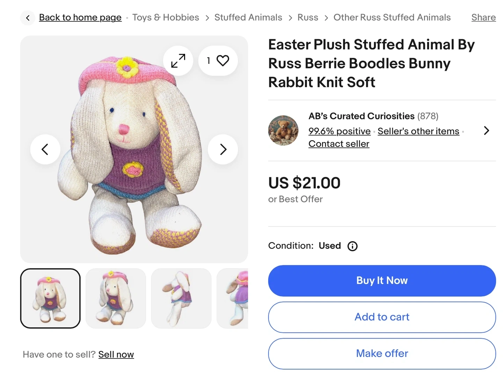Open Other Russ Stuffed Animals breadcrumb
Image resolution: width=503 pixels, height=372 pixels.
392,17
